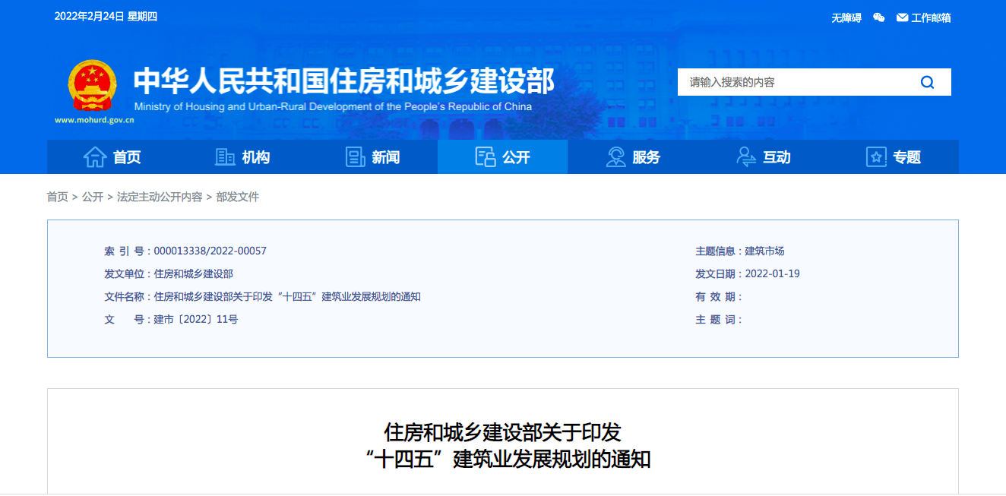1006x496 pixels.
Task: Click the work mailbox envelope icon
Action: coord(902,17)
